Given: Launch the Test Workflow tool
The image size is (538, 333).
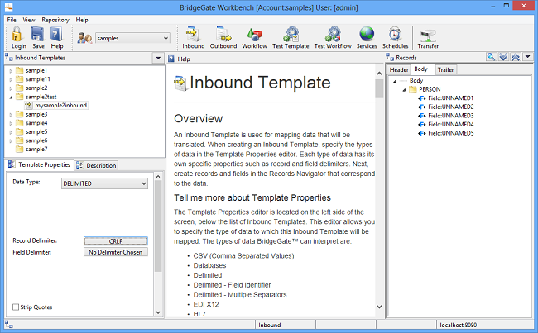Looking at the screenshot, I should [x=333, y=34].
